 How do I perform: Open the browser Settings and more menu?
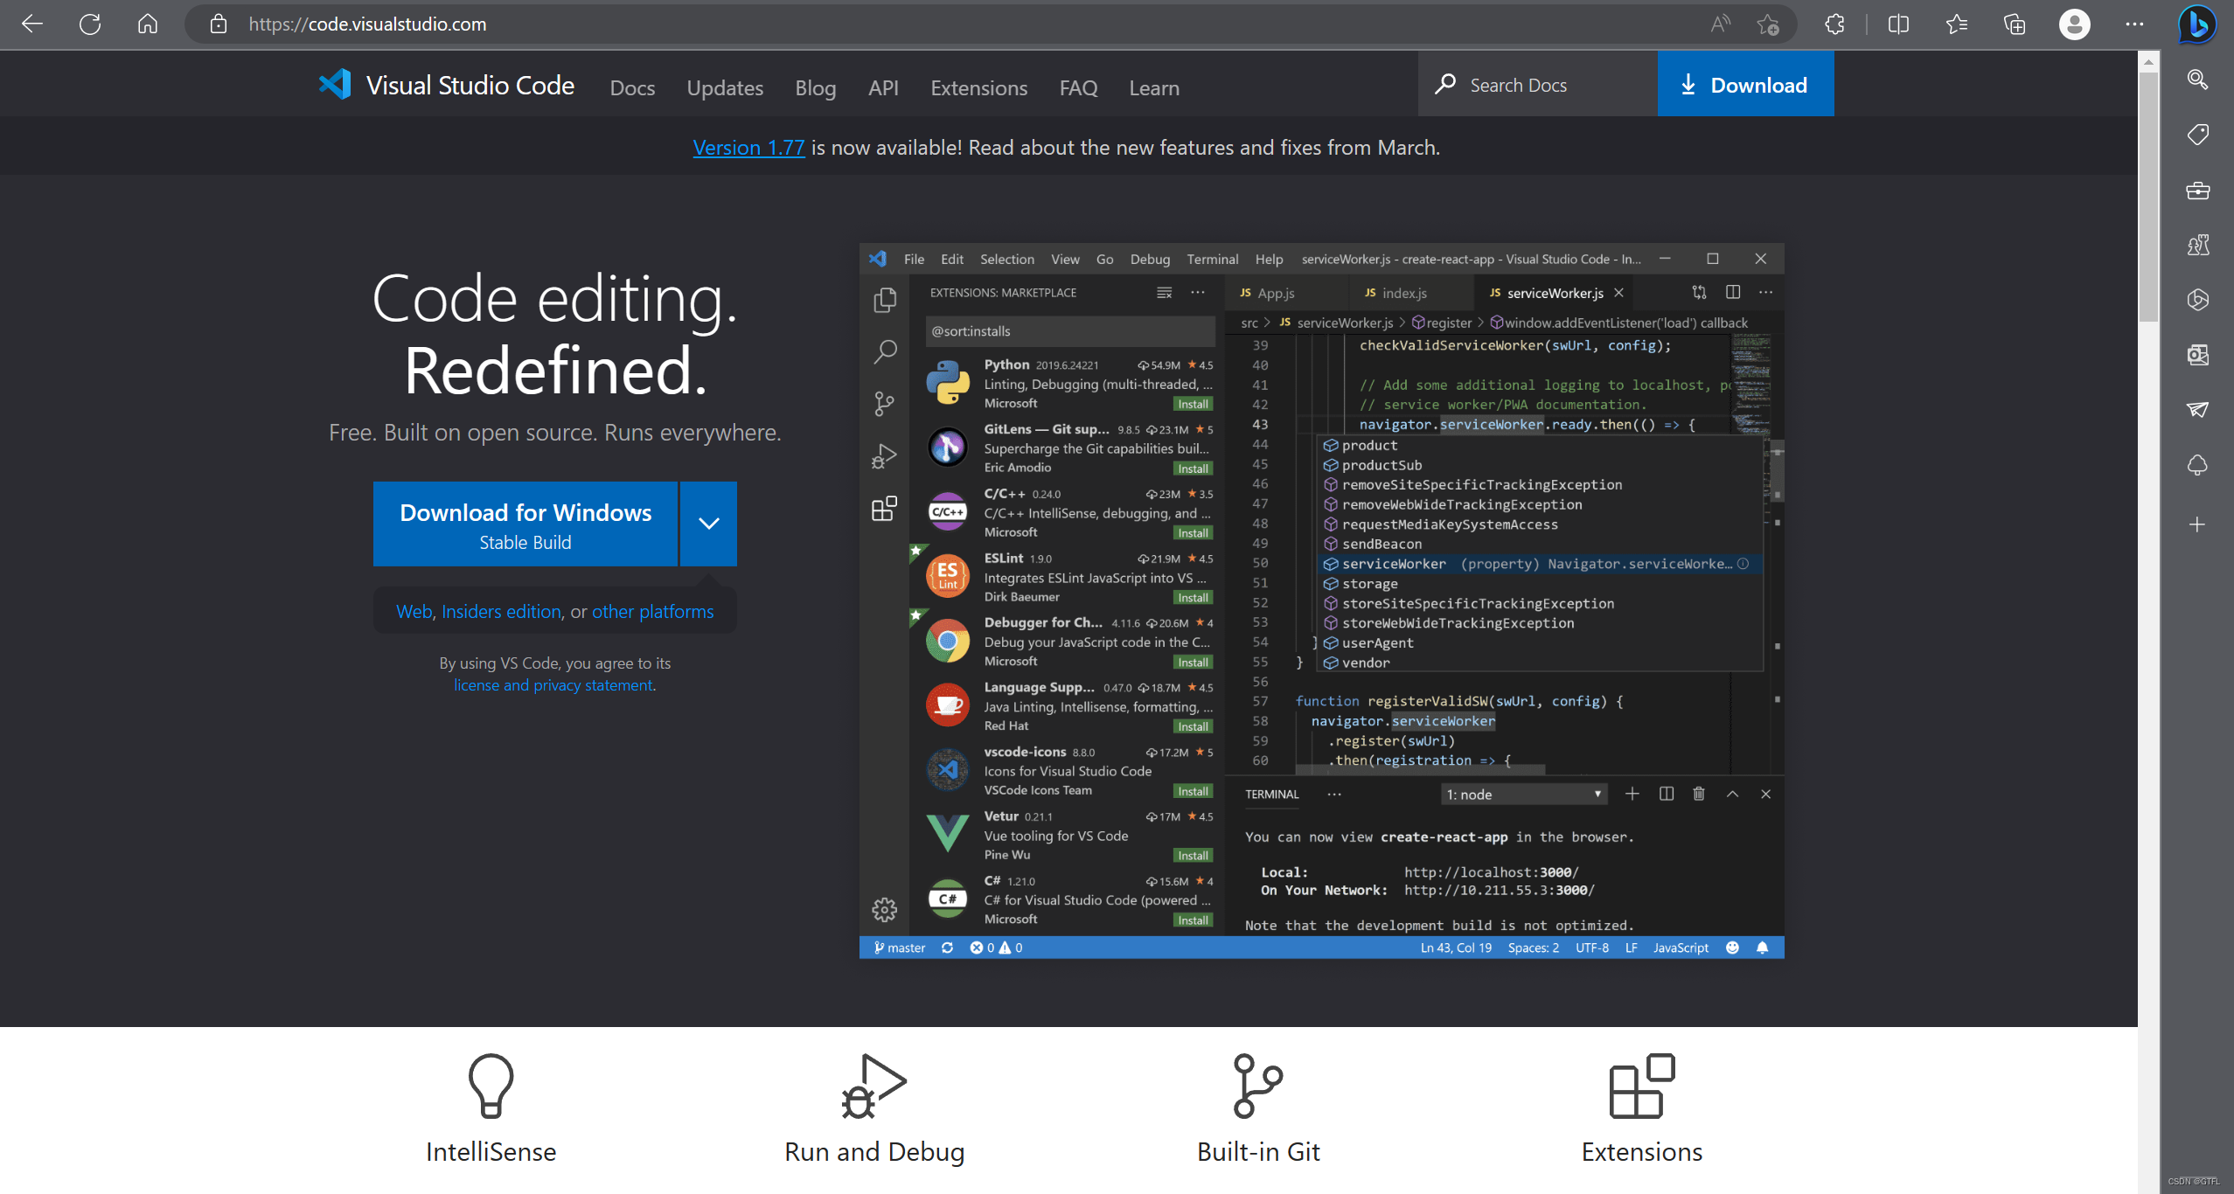click(2134, 24)
